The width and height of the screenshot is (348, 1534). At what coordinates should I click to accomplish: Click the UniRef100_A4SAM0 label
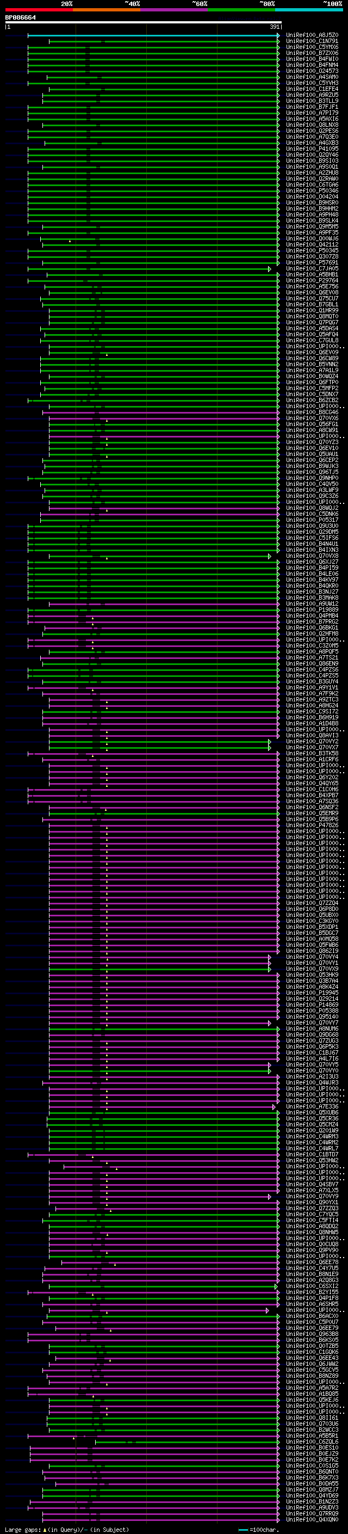pyautogui.click(x=312, y=77)
